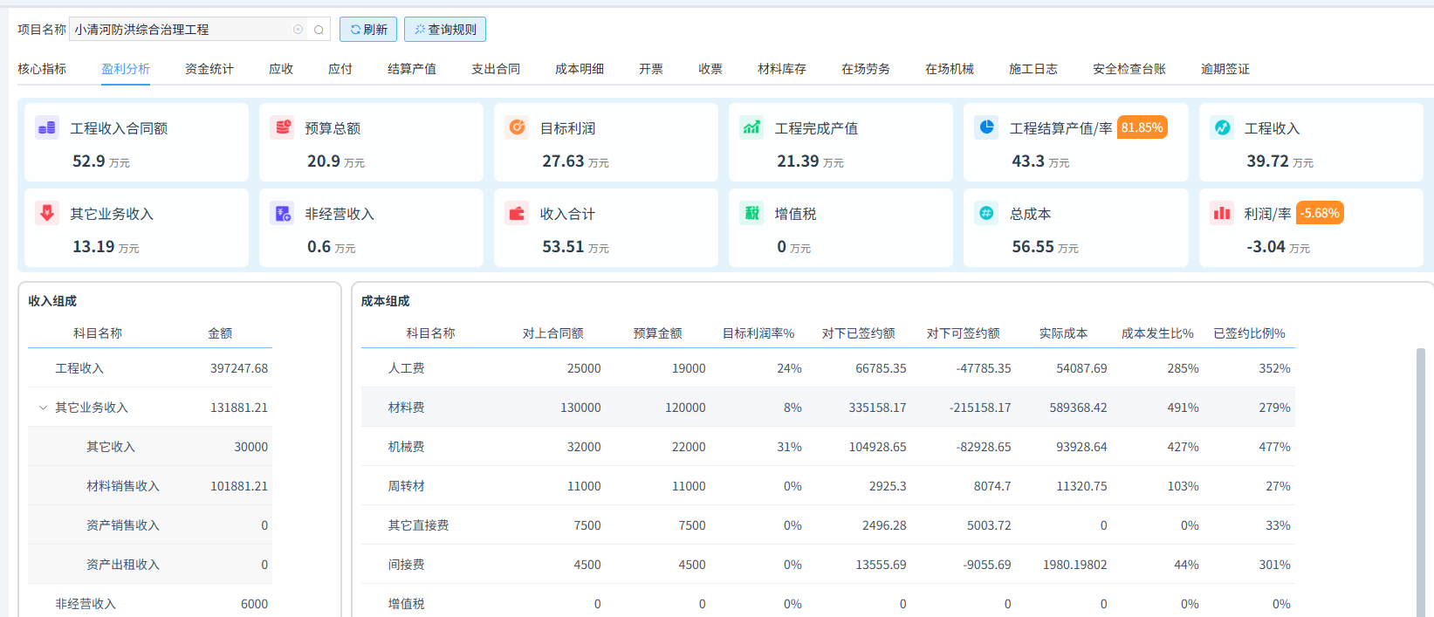Open the 成本明细 tab
Image resolution: width=1434 pixels, height=617 pixels.
[580, 69]
